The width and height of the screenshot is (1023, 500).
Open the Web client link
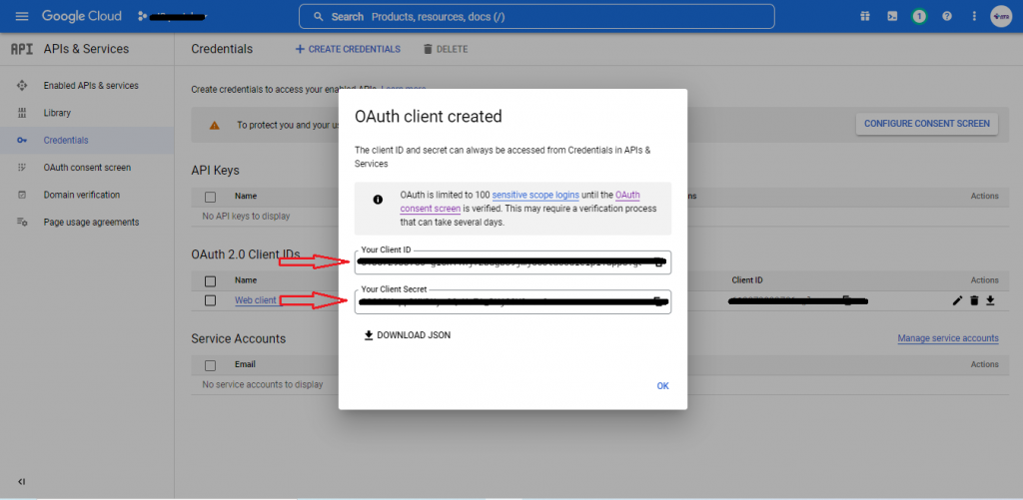point(255,300)
